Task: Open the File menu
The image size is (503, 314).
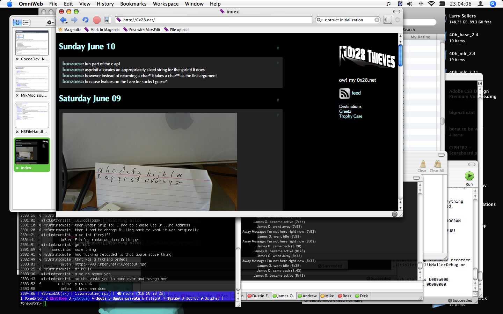Action: pyautogui.click(x=53, y=4)
